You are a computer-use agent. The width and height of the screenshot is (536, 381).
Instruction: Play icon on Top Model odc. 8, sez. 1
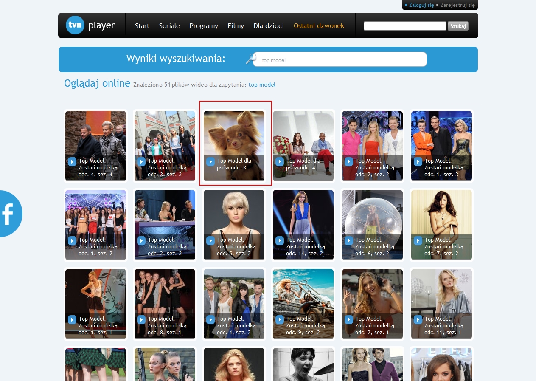click(141, 319)
